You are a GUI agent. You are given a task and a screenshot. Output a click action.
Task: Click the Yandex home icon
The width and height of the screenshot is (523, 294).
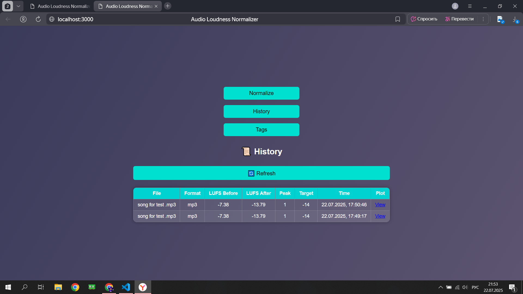(23, 19)
